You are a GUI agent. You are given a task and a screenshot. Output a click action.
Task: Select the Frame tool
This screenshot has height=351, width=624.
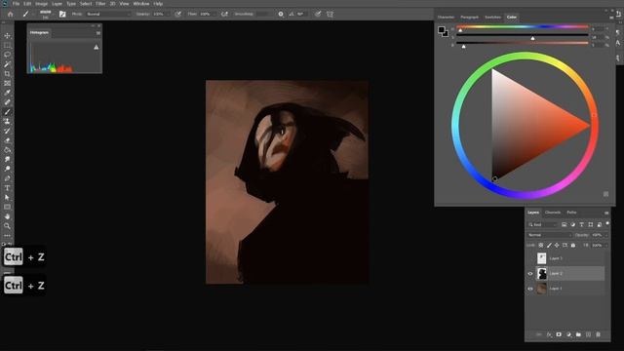7,84
